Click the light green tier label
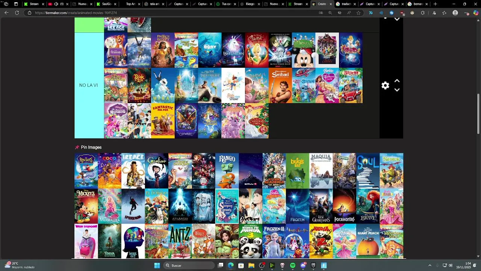Viewport: 481px width, 271px height. tap(89, 25)
